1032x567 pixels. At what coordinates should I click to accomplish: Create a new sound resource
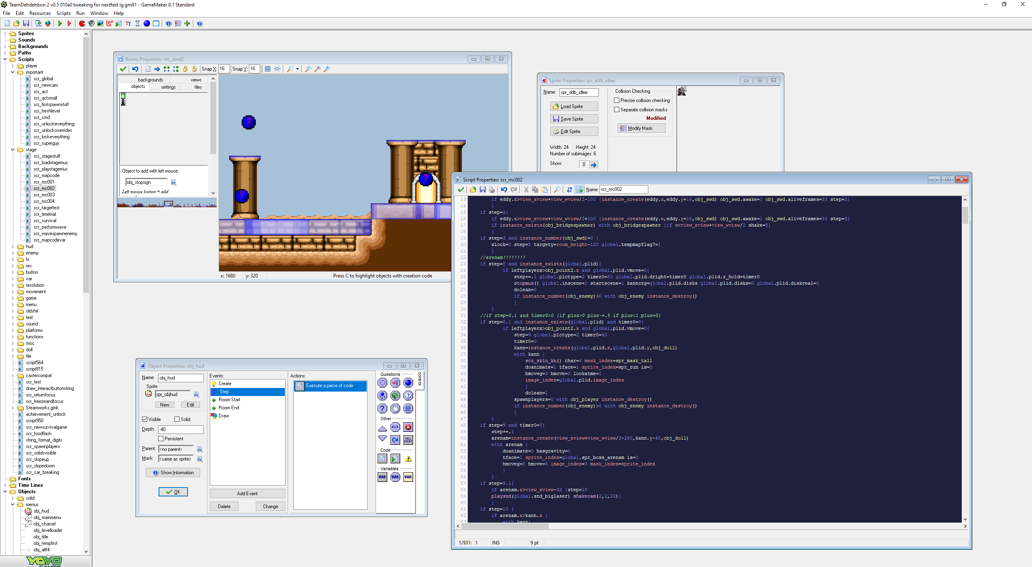pos(91,23)
